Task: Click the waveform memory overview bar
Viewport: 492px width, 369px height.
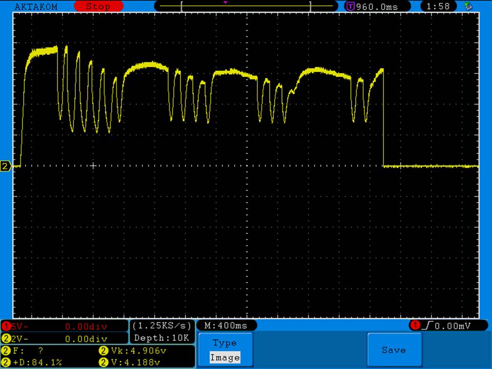Action: 246,7
